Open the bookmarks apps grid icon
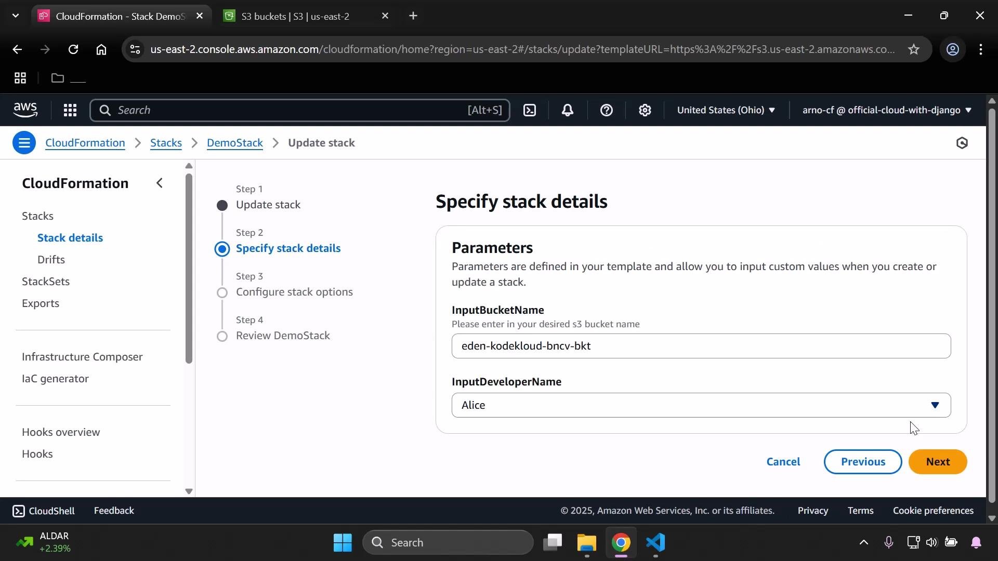Image resolution: width=998 pixels, height=561 pixels. tap(20, 78)
